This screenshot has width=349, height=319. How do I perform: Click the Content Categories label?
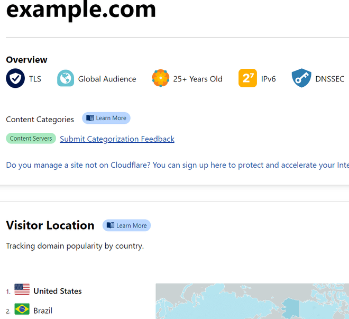click(x=40, y=120)
